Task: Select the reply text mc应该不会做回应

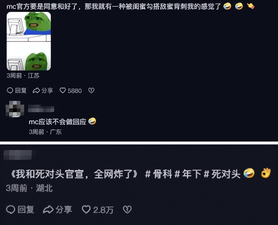Action: (x=58, y=122)
